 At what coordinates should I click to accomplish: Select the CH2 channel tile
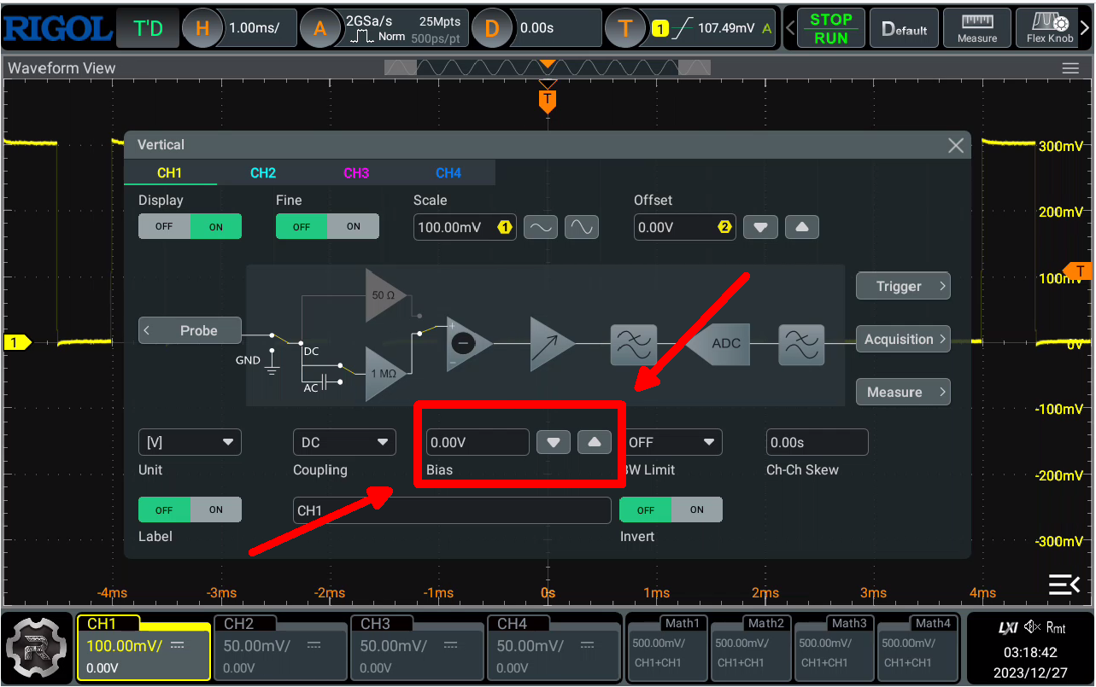(280, 648)
